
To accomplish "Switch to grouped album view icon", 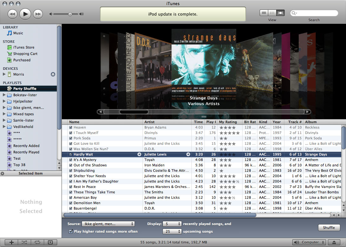I will pyautogui.click(x=272, y=13).
